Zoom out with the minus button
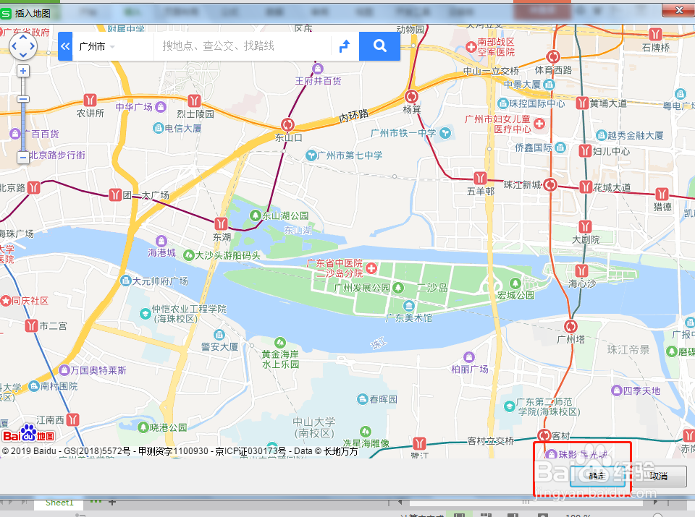Image resolution: width=695 pixels, height=517 pixels. coord(23,157)
